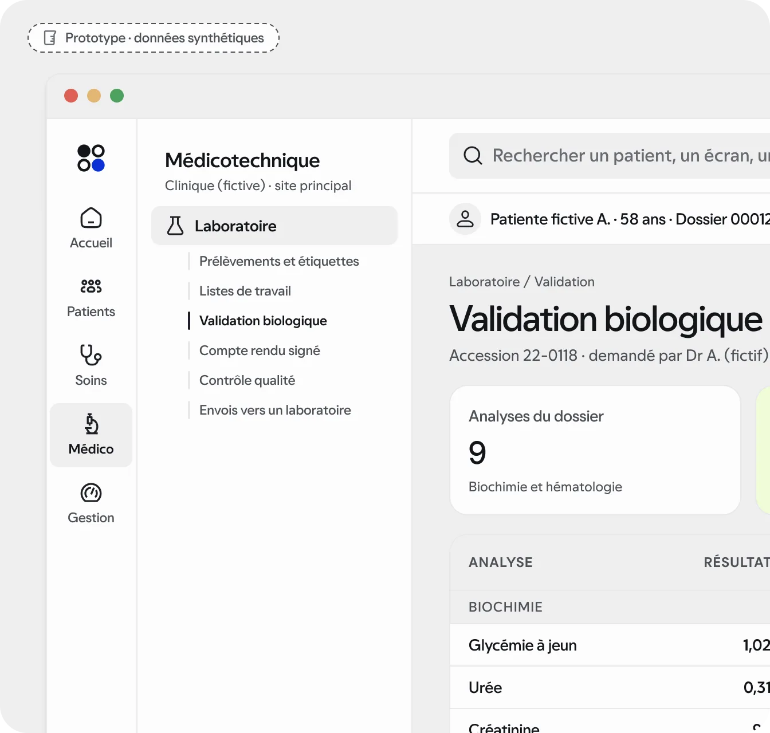
Task: Click the ANALYSE column header
Action: click(x=501, y=562)
